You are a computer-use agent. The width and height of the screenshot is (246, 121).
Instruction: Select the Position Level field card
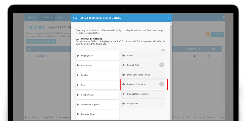click(97, 95)
